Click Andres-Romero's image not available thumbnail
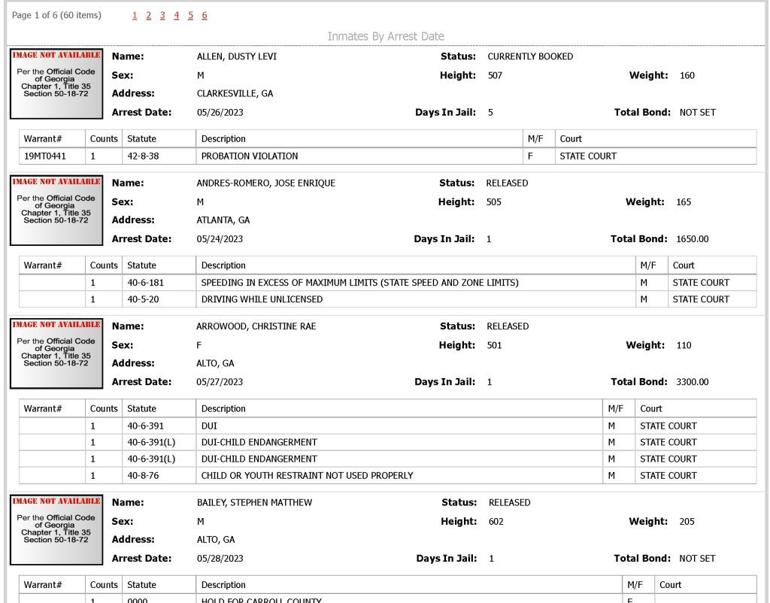 pyautogui.click(x=56, y=211)
